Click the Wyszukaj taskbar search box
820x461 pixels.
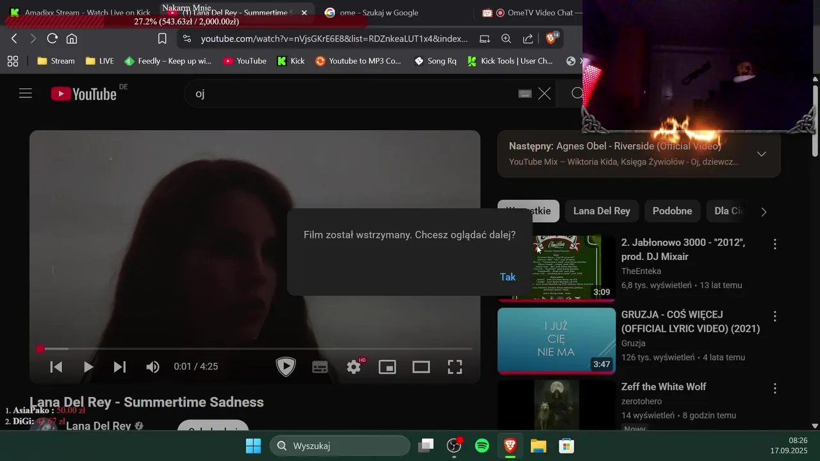pos(340,446)
